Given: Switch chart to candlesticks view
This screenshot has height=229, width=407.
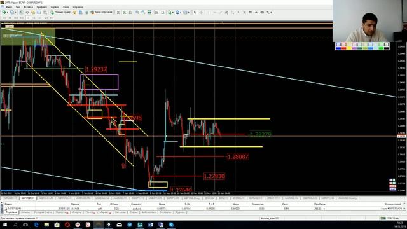Looking at the screenshot, I should click(x=125, y=13).
